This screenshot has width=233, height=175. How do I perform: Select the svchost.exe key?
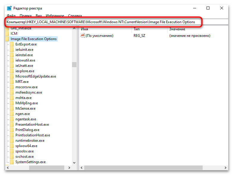[x=24, y=157]
